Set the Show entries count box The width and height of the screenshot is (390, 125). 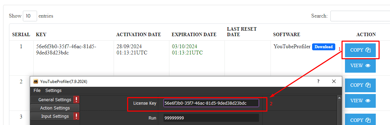point(30,16)
